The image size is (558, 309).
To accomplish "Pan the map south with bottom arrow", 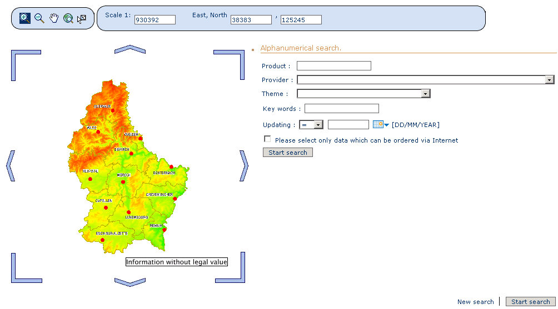I will [x=129, y=282].
